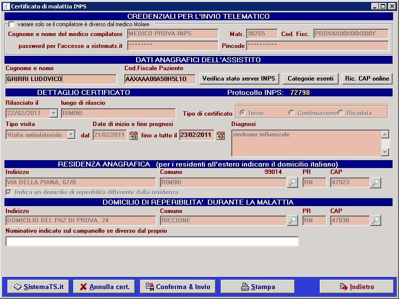This screenshot has width=399, height=299.
Task: Click the domicile PR field
Action: [x=314, y=220]
